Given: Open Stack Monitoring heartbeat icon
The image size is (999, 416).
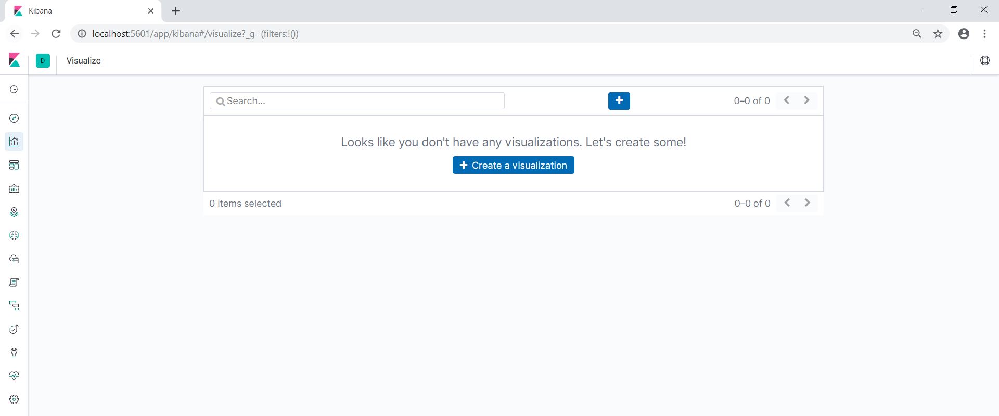Looking at the screenshot, I should [x=14, y=376].
